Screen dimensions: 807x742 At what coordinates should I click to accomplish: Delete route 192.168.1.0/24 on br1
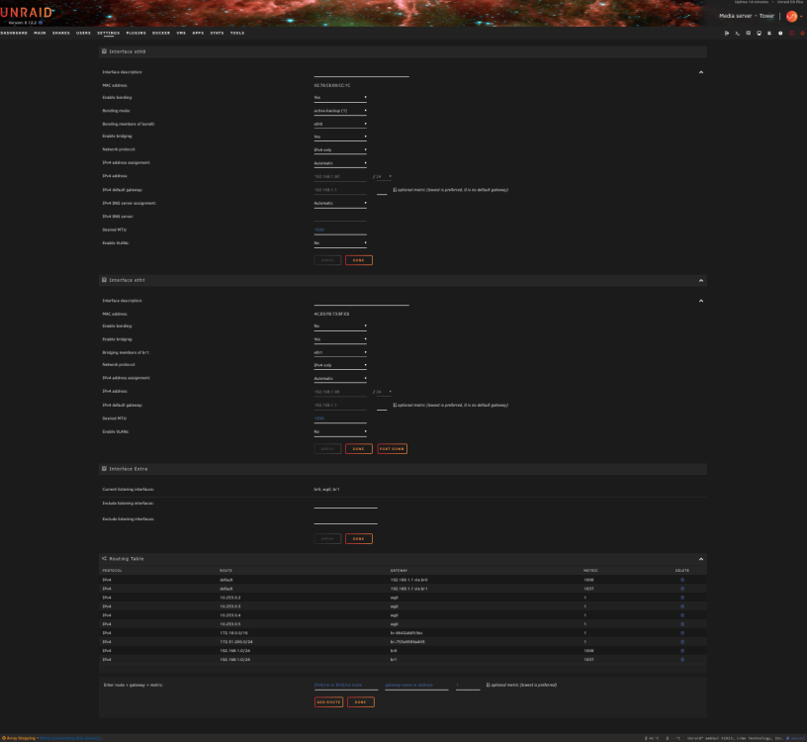click(x=682, y=659)
